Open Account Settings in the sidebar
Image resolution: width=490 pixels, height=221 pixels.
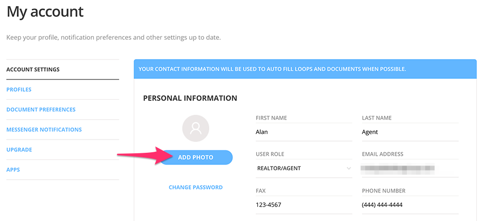pyautogui.click(x=33, y=69)
